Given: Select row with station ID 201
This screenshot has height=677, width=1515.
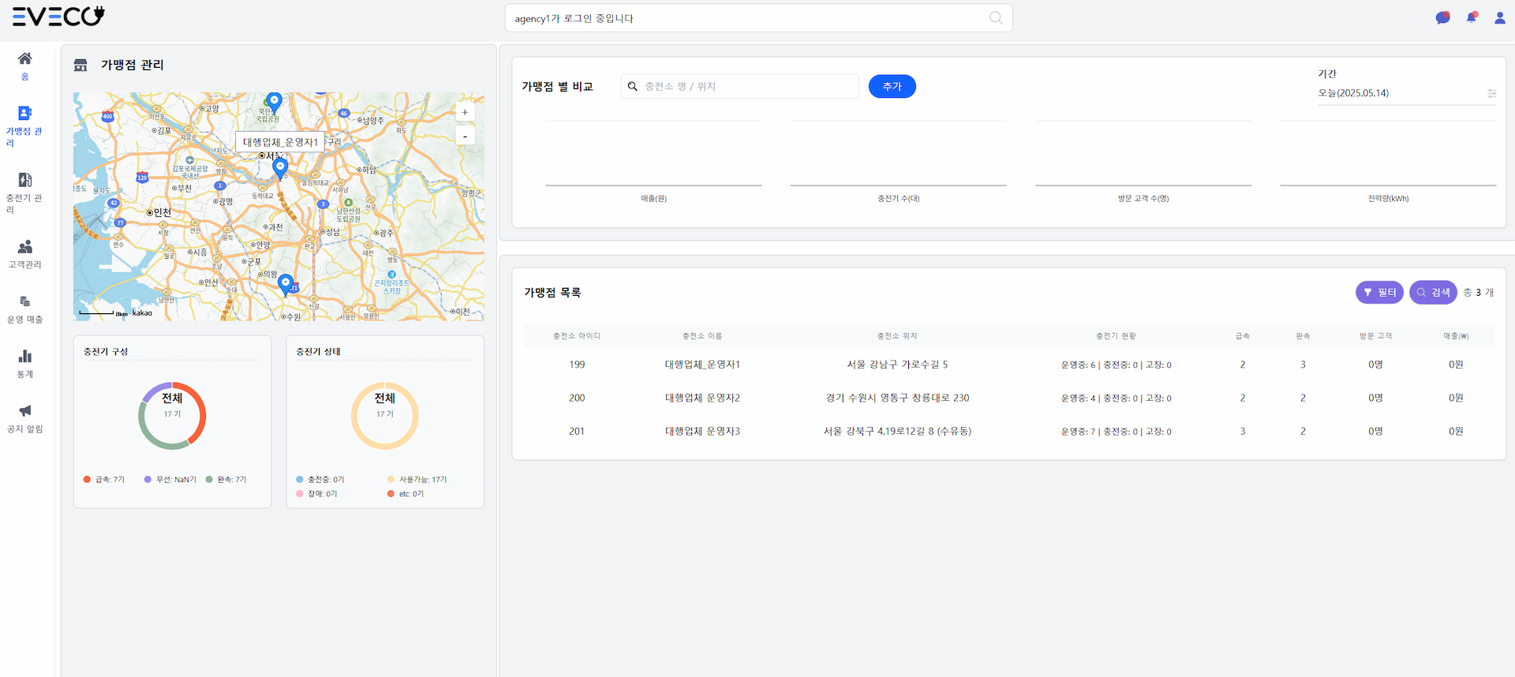Looking at the screenshot, I should click(x=1008, y=431).
